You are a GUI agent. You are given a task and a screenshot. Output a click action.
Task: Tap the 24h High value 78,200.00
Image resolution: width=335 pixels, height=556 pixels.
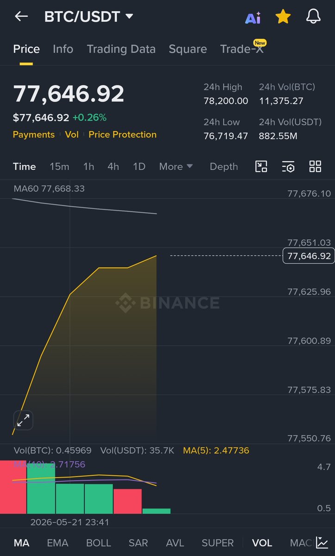[x=226, y=101]
